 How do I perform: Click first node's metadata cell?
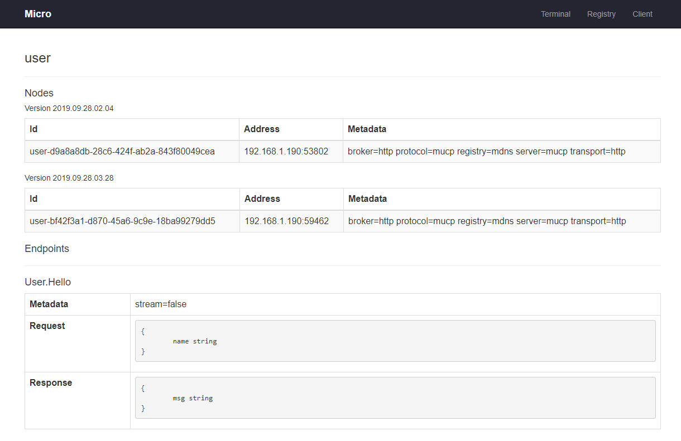(486, 151)
